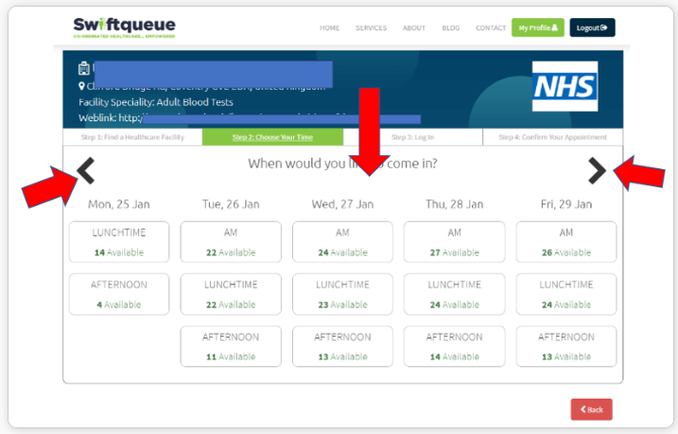Viewport: 678px width, 434px height.
Task: Open the CONTACT menu item
Action: coord(491,28)
